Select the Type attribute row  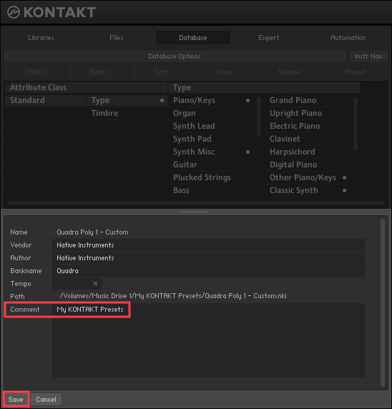(x=127, y=100)
